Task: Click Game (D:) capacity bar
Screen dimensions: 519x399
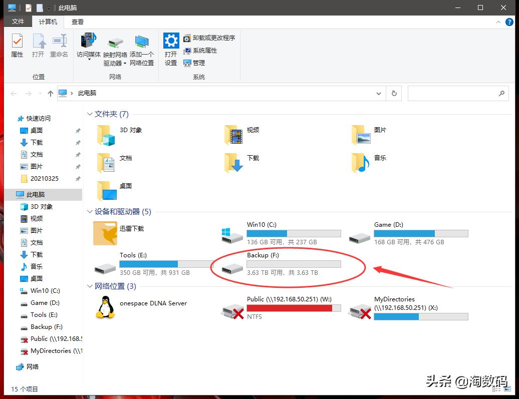Action: click(x=421, y=234)
